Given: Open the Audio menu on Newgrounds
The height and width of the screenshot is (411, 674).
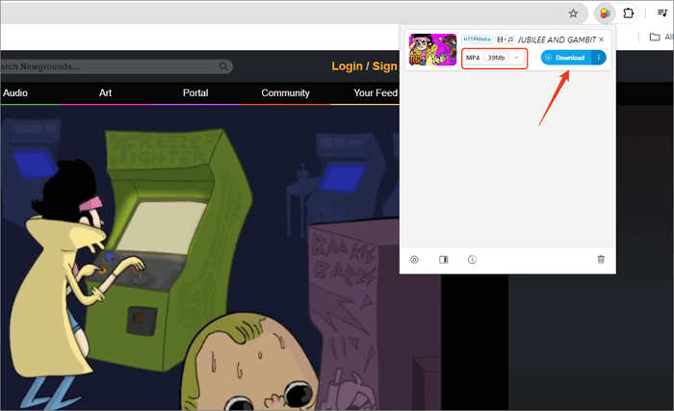Looking at the screenshot, I should pyautogui.click(x=15, y=92).
